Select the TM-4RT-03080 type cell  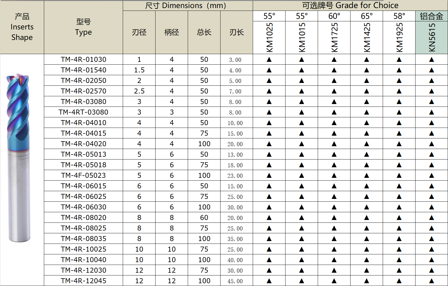[x=83, y=112]
